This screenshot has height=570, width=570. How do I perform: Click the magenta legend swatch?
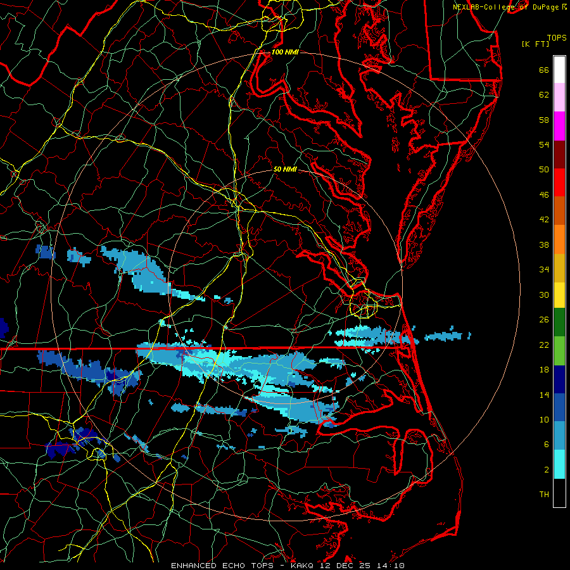pyautogui.click(x=559, y=126)
